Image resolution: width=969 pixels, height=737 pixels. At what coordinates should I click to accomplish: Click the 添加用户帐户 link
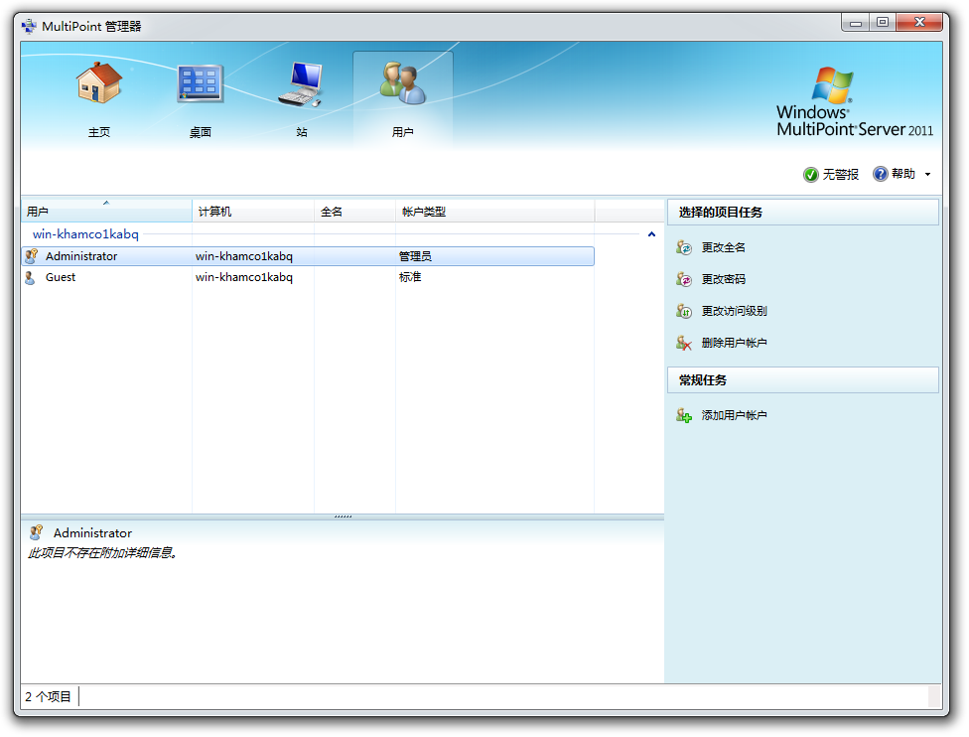pyautogui.click(x=734, y=415)
